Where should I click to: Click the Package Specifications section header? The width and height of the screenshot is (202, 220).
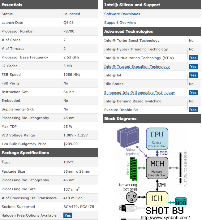coord(49,153)
